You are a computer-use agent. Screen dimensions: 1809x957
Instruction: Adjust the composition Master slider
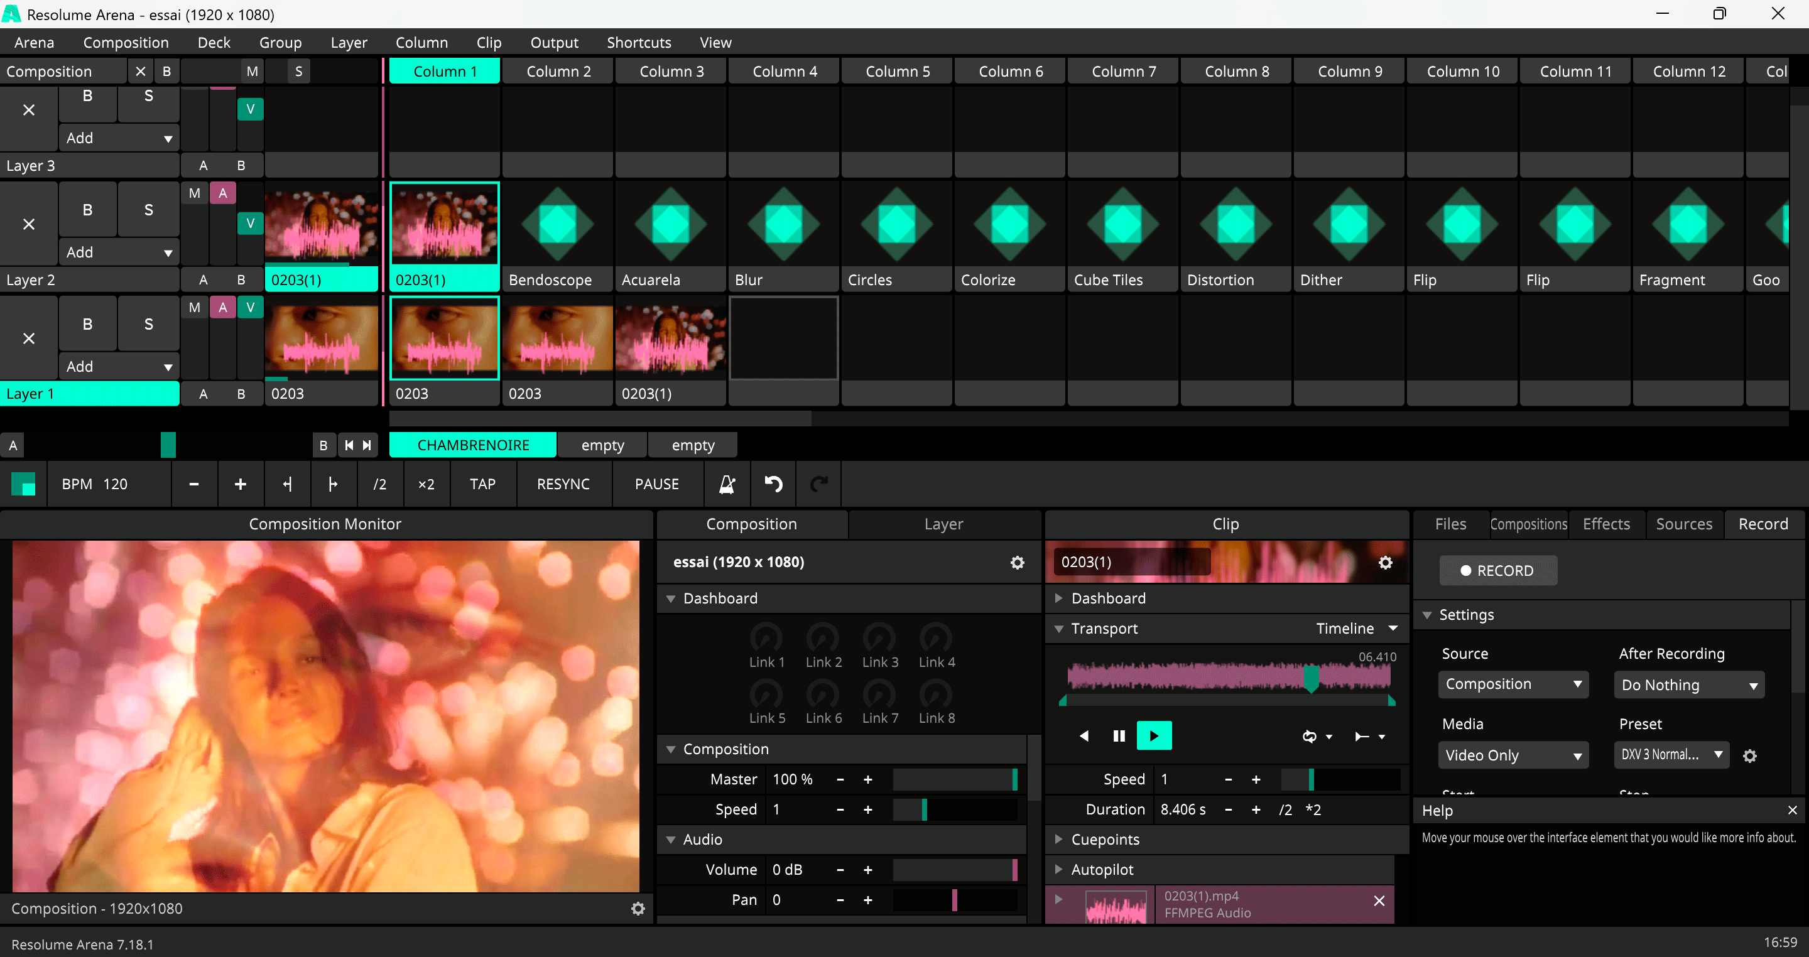953,779
